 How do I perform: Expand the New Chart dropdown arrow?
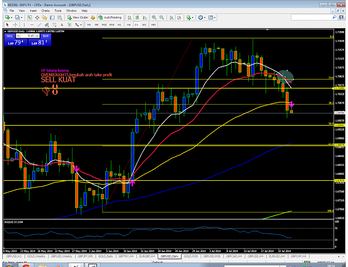pos(12,17)
